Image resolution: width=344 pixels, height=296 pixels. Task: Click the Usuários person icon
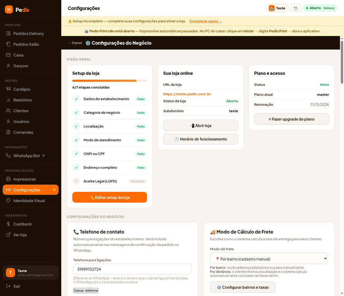tap(8, 121)
